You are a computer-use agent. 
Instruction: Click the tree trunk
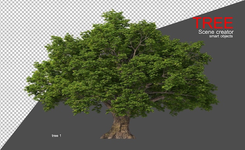pyautogui.click(x=120, y=125)
